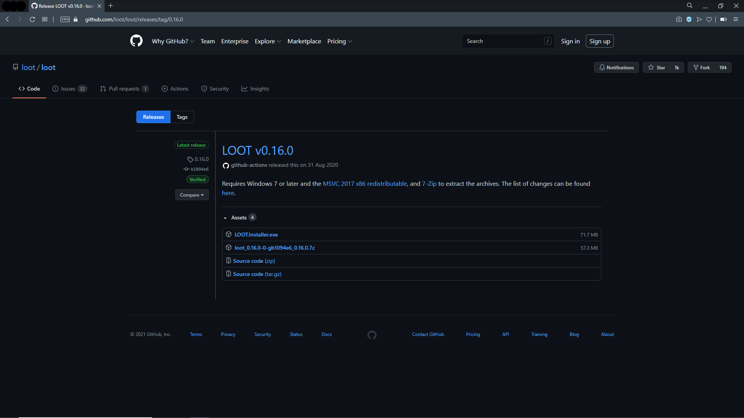Go back using browser back arrow
Screen dimensions: 744x418
pos(7,19)
